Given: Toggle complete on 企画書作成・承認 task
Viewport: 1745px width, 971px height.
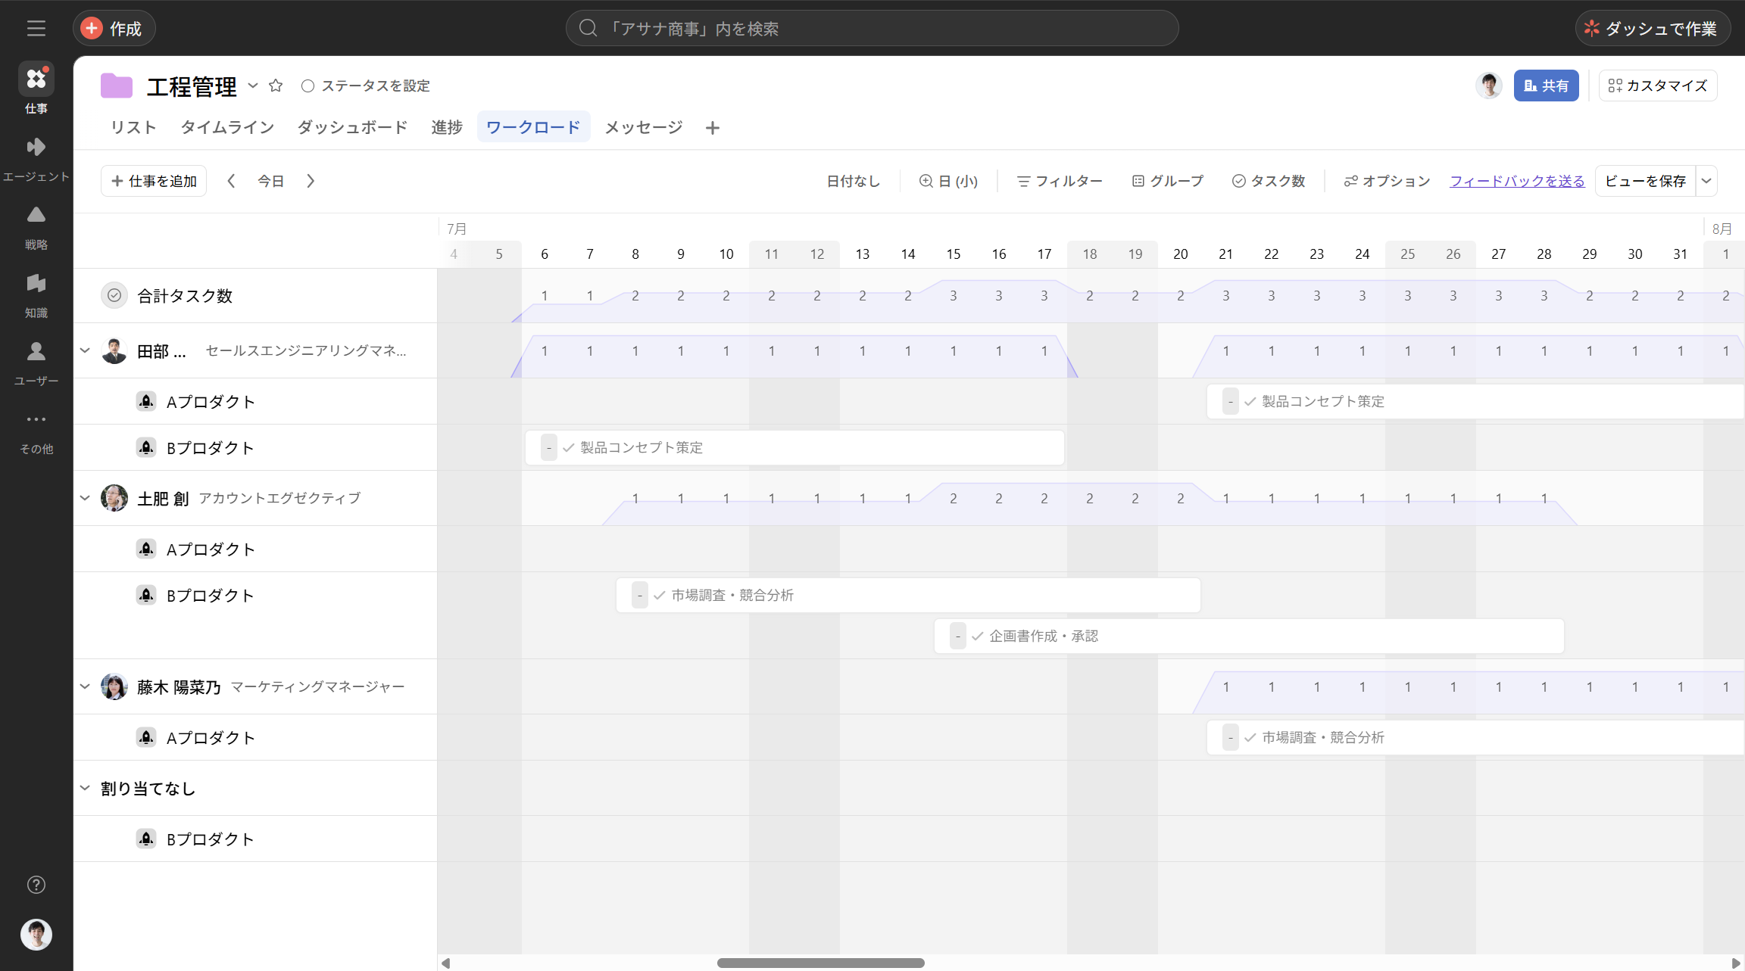Looking at the screenshot, I should coord(978,636).
